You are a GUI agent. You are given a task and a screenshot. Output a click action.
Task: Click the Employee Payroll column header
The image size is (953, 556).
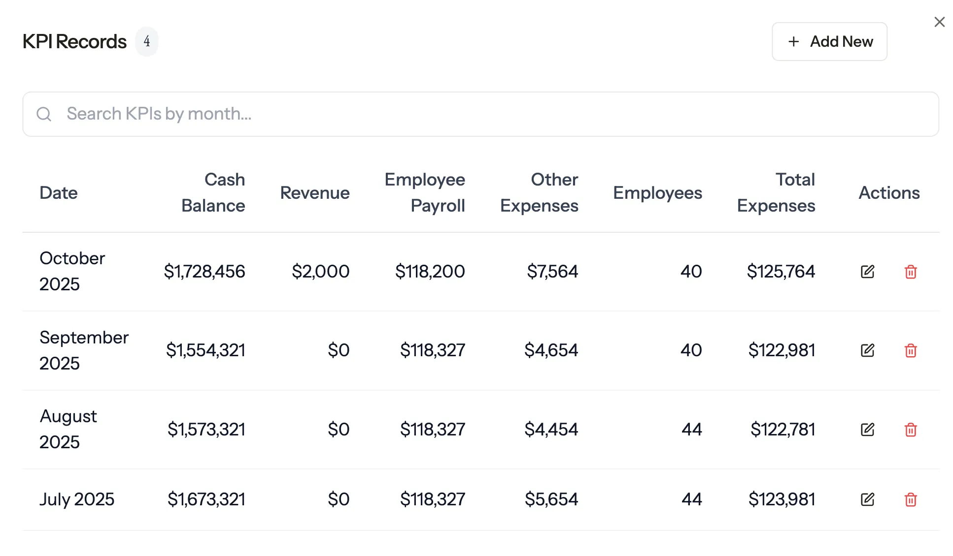(x=424, y=193)
